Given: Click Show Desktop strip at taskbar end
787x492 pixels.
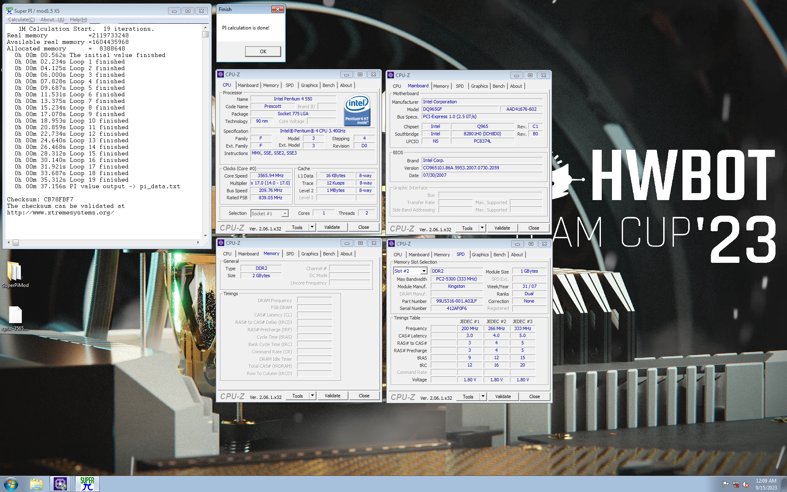Looking at the screenshot, I should pyautogui.click(x=784, y=484).
